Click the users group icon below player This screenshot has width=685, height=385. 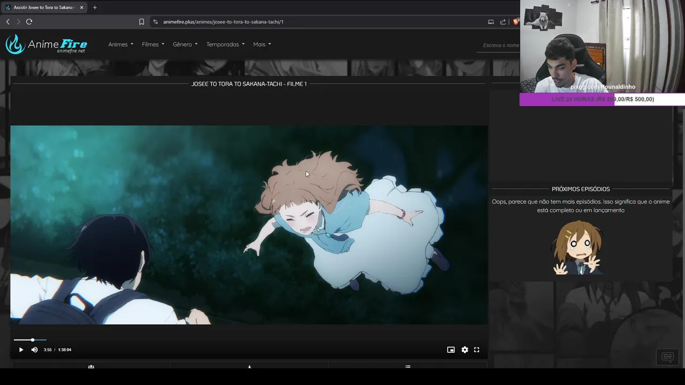point(91,367)
